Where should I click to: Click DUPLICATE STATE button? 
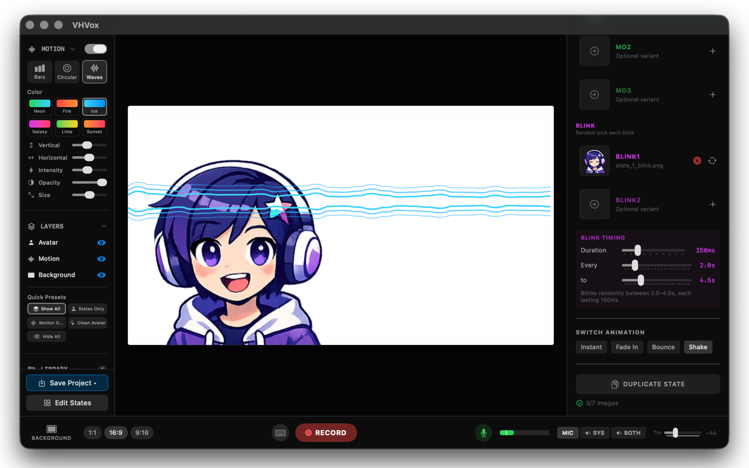pyautogui.click(x=648, y=384)
